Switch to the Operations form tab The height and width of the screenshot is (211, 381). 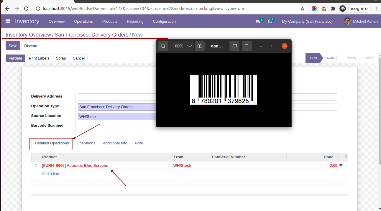pyautogui.click(x=86, y=143)
